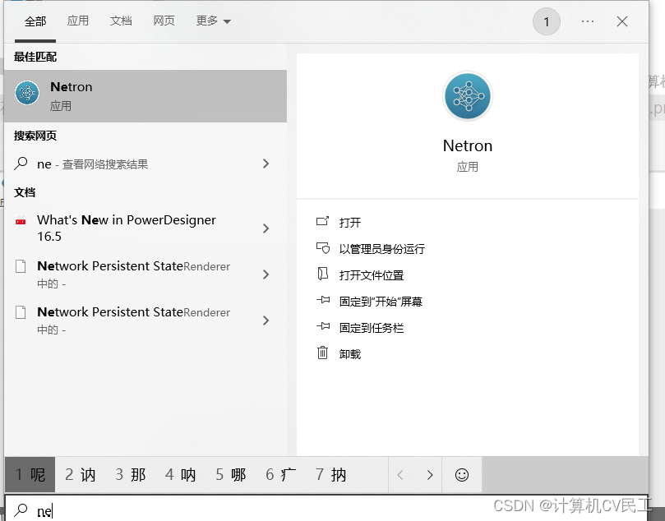Open the emoji picker in the IME bar
Viewport: 665px width, 521px height.
pyautogui.click(x=461, y=475)
